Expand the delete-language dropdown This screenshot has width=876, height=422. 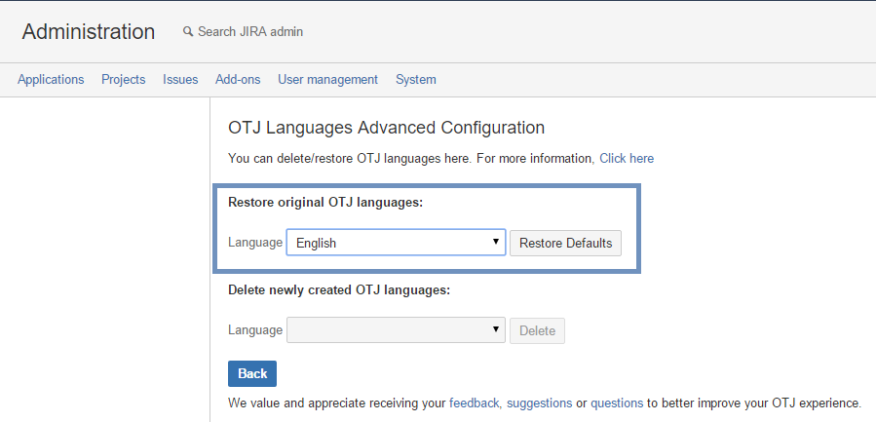click(396, 330)
